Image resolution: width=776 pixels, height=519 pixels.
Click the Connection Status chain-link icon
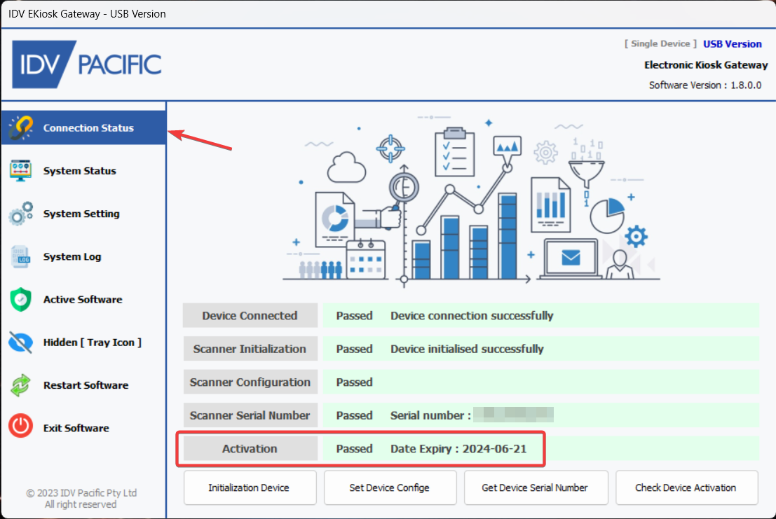(x=21, y=127)
